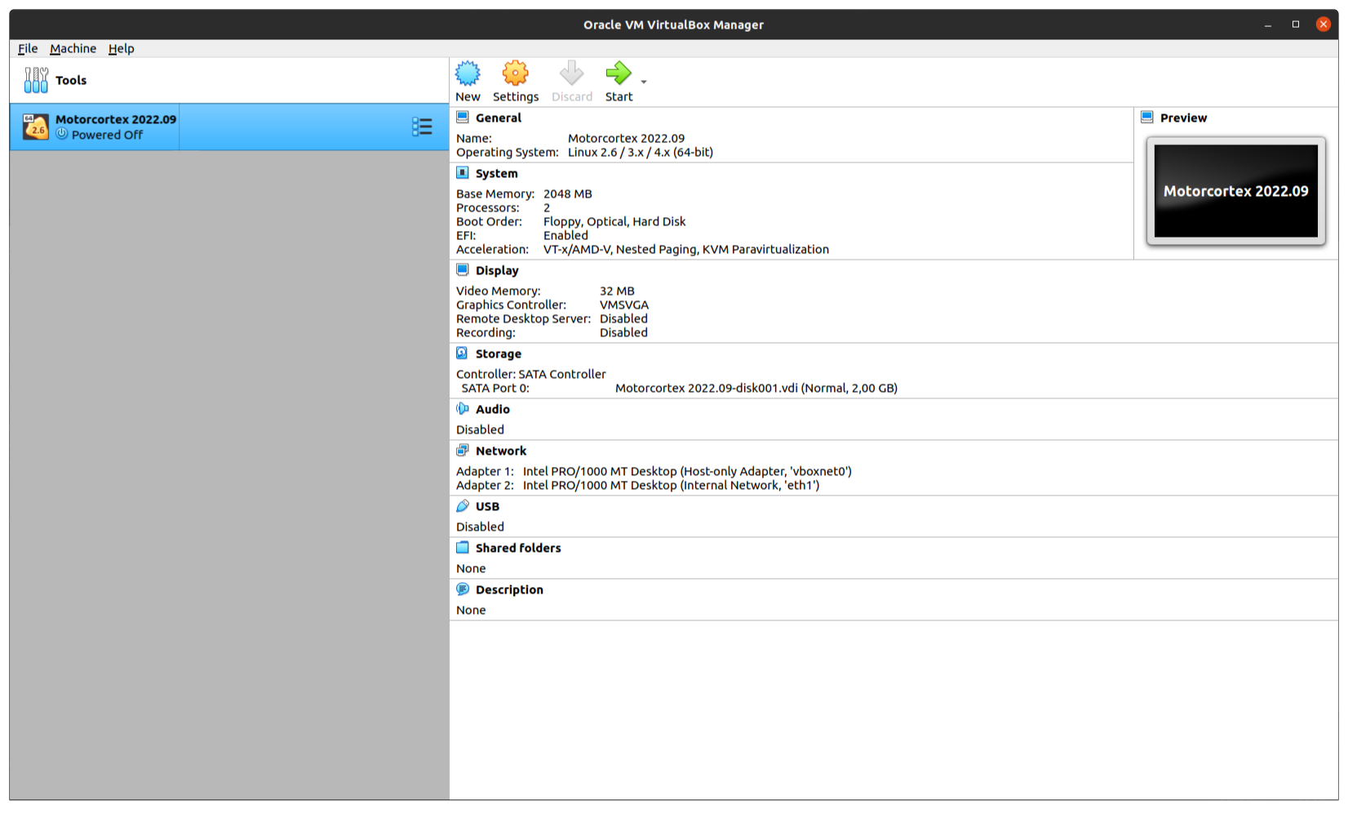Open the Network settings heading link
Image resolution: width=1348 pixels, height=814 pixels.
click(501, 451)
